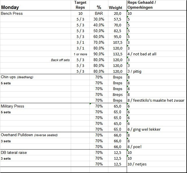This screenshot has height=173, width=187.
Task: Select the Weight column header cell
Action: [x=116, y=8]
